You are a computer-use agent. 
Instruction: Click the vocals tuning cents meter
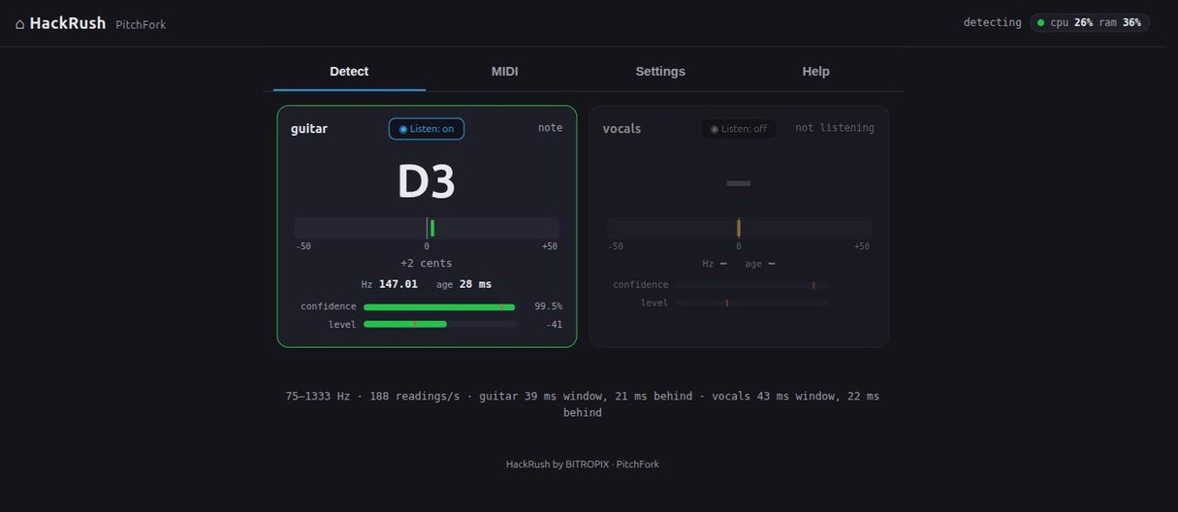click(x=739, y=228)
